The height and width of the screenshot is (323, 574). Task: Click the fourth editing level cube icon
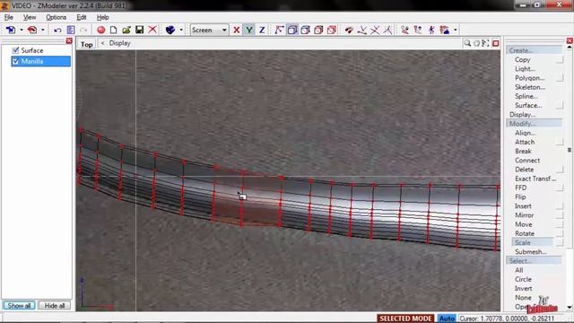click(318, 30)
